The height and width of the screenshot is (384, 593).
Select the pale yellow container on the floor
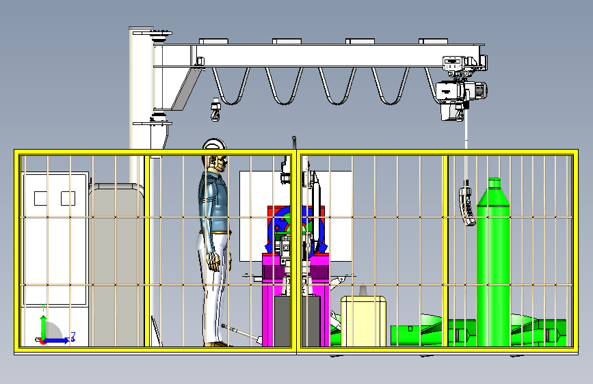(x=363, y=320)
